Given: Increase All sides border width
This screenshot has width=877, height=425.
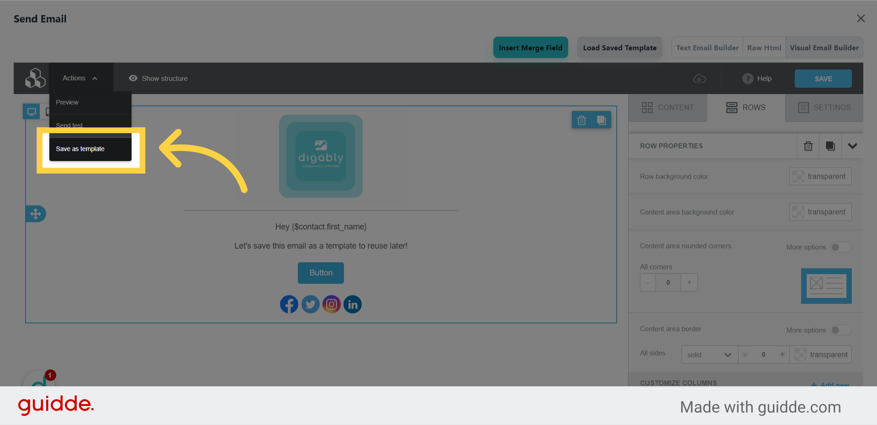Looking at the screenshot, I should (782, 354).
